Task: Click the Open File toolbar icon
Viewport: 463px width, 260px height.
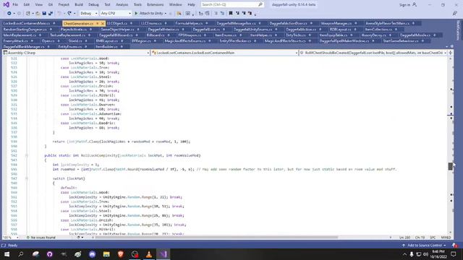Action: 38,13
